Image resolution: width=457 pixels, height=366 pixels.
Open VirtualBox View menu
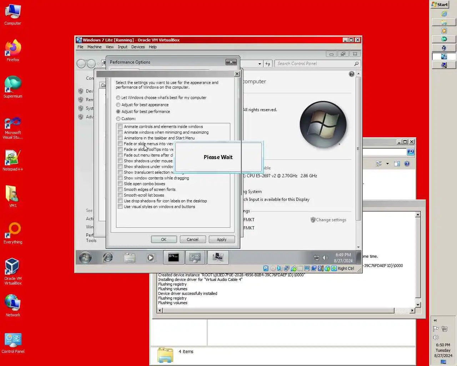click(110, 47)
